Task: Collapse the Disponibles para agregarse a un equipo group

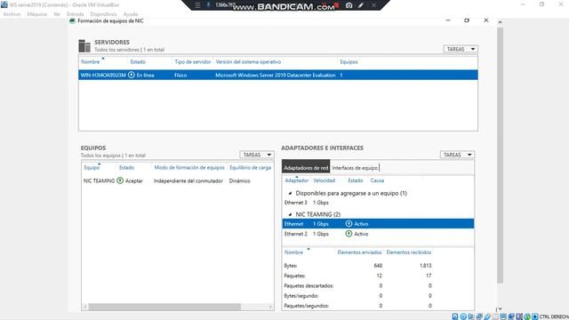Action: pos(290,193)
